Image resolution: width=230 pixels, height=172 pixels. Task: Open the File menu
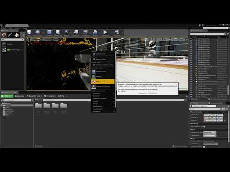(3, 28)
